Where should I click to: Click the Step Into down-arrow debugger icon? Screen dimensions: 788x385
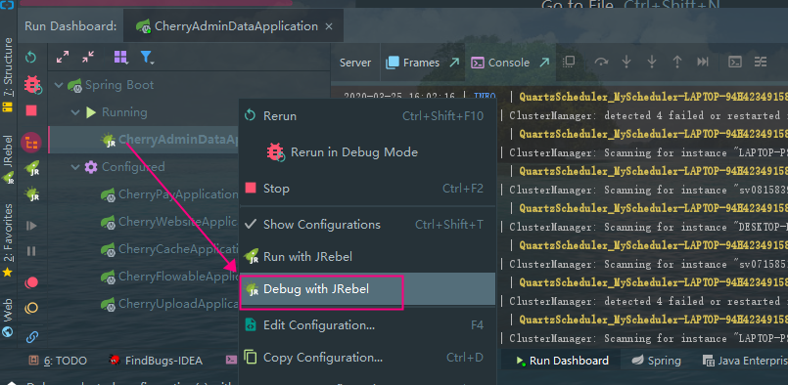point(626,62)
